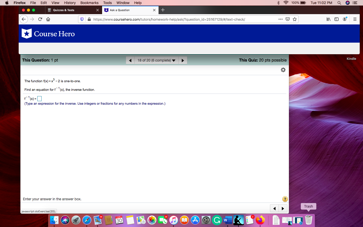Open the Notes app from the dock

click(130, 220)
